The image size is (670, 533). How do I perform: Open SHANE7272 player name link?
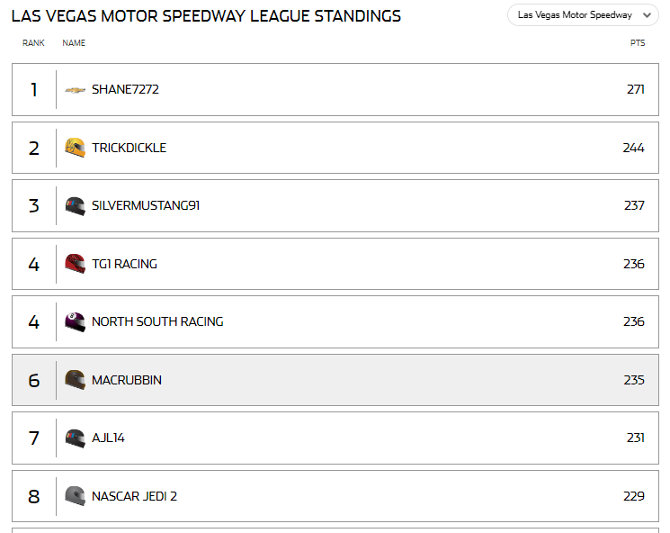click(x=125, y=89)
